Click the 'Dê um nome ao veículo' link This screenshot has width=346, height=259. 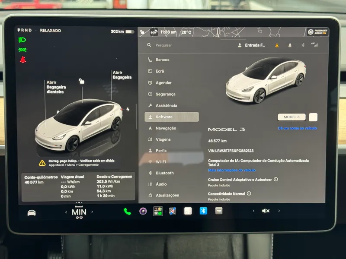(x=298, y=128)
